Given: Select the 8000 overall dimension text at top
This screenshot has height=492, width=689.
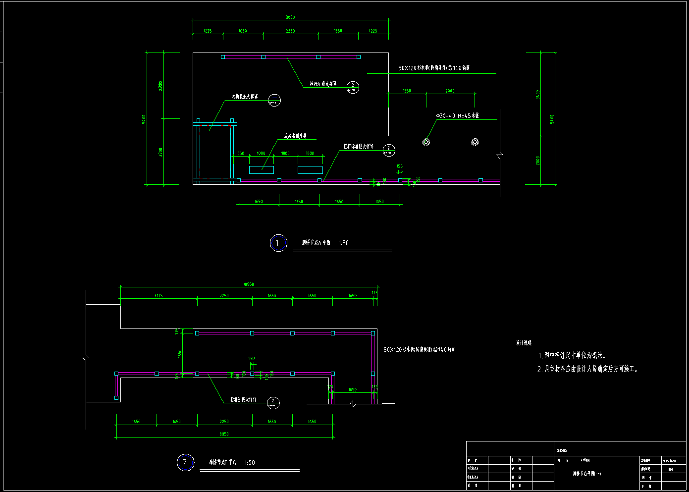Looking at the screenshot, I should (290, 17).
